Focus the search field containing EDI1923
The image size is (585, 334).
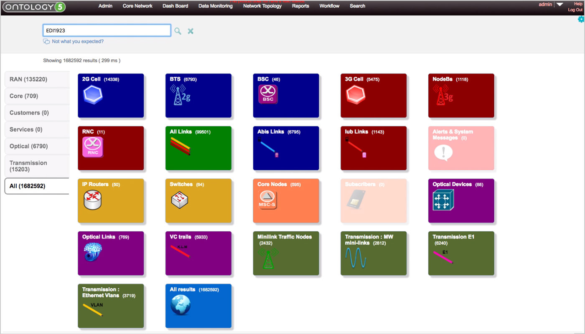pos(107,30)
